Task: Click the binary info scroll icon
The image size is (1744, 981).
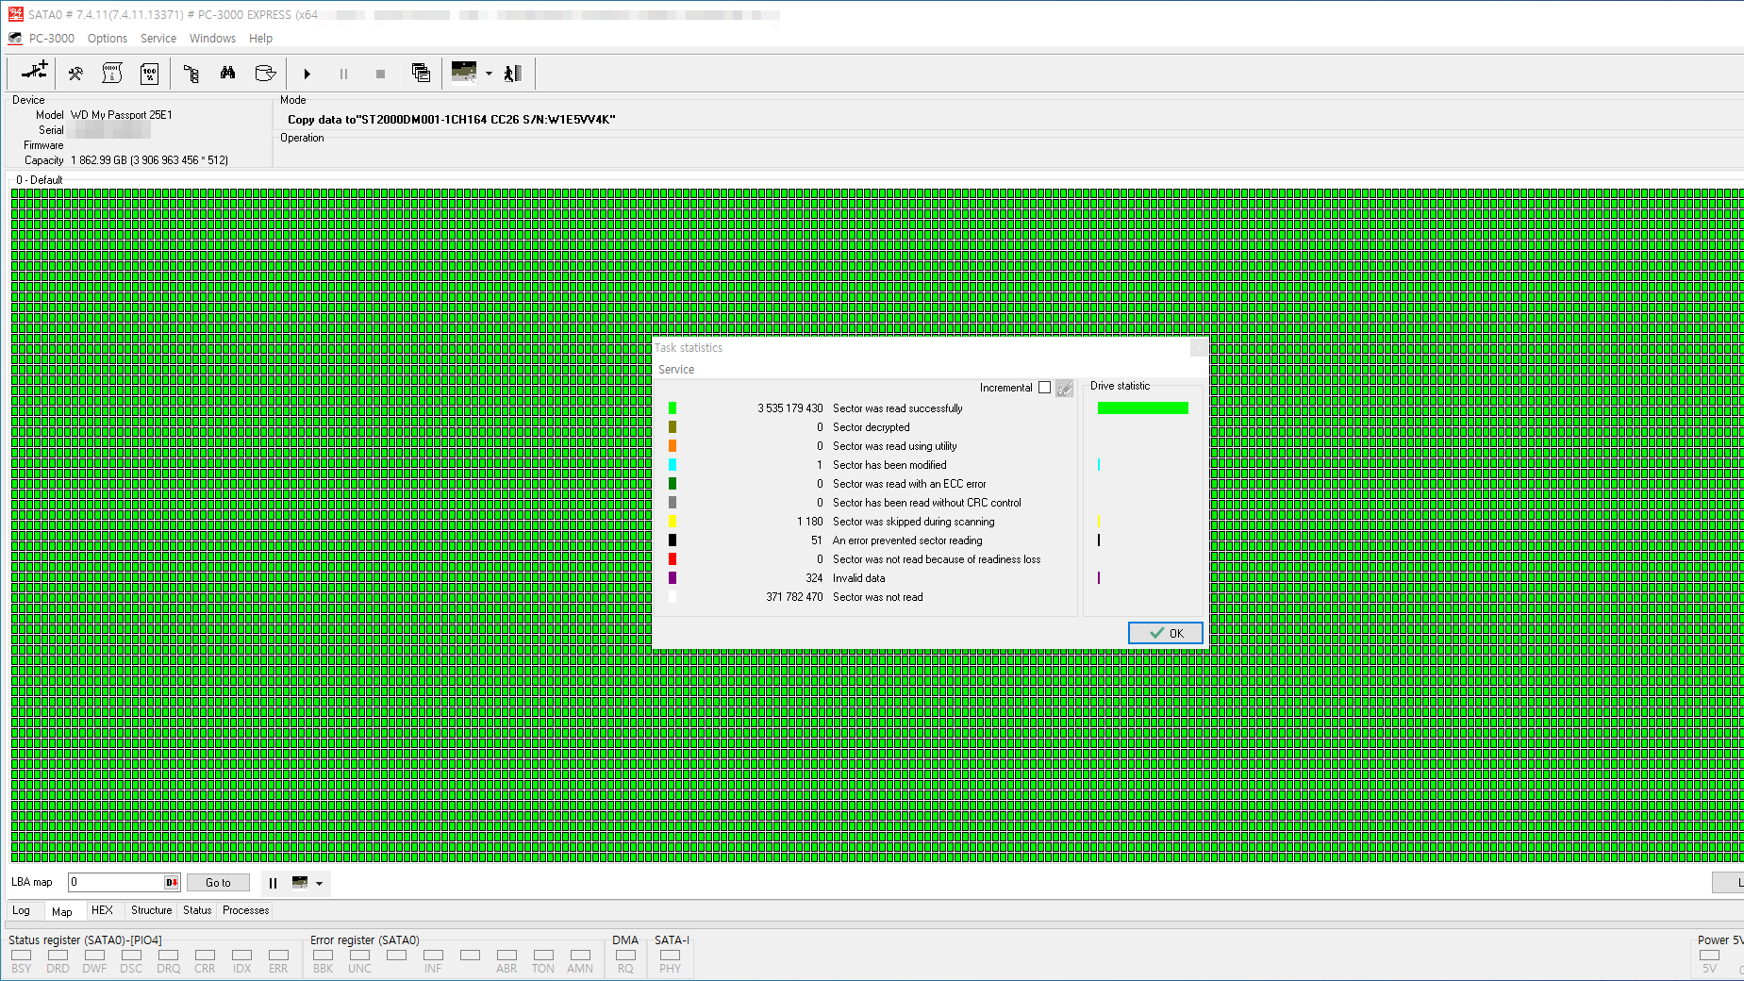Action: point(112,74)
